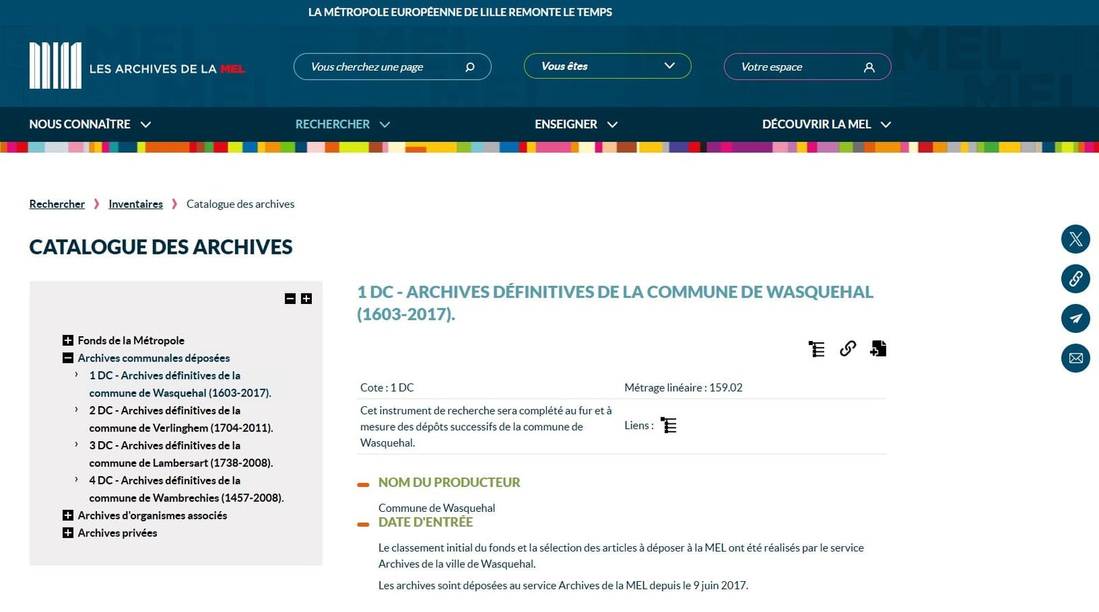This screenshot has width=1099, height=612.
Task: Click Archives d'organismes associés label
Action: pos(152,515)
